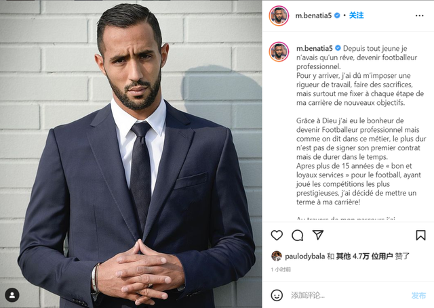Click the verified badge next to caption username
Viewport: 434px width, 308px height.
pyautogui.click(x=338, y=48)
